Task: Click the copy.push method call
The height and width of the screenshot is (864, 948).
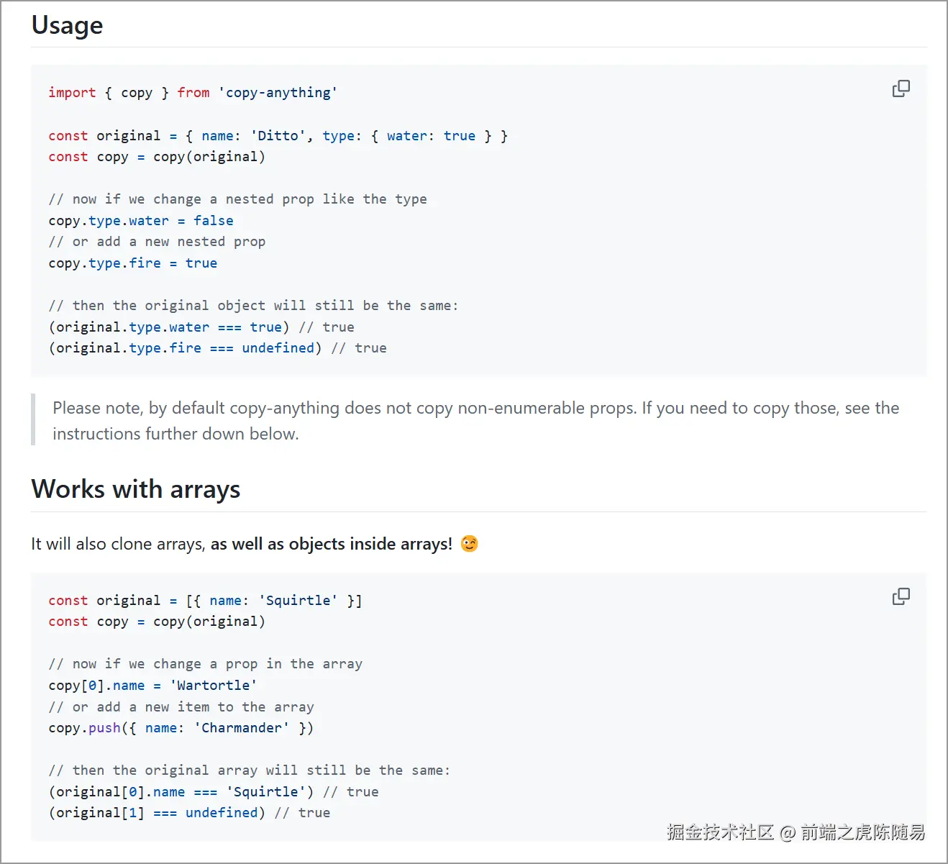Action: click(x=104, y=728)
